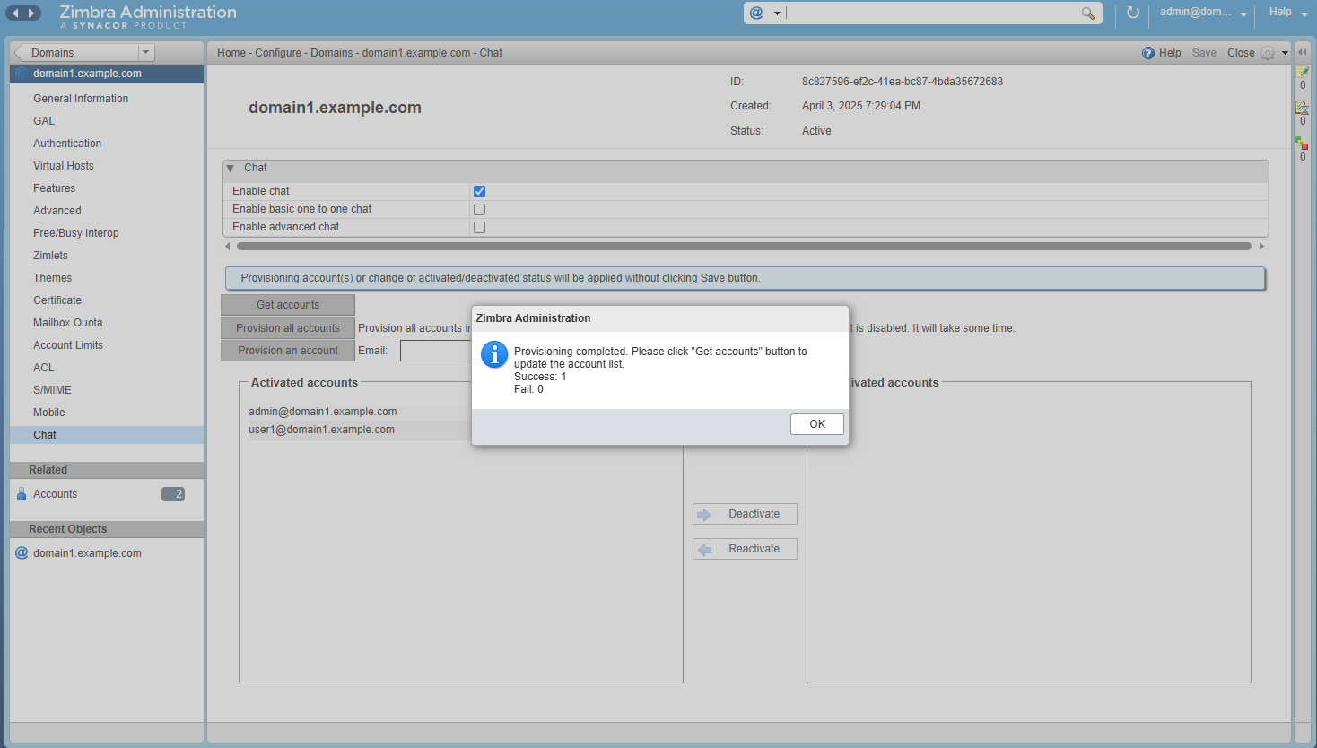This screenshot has height=748, width=1317.
Task: Click the domain ID value text
Action: pos(903,82)
